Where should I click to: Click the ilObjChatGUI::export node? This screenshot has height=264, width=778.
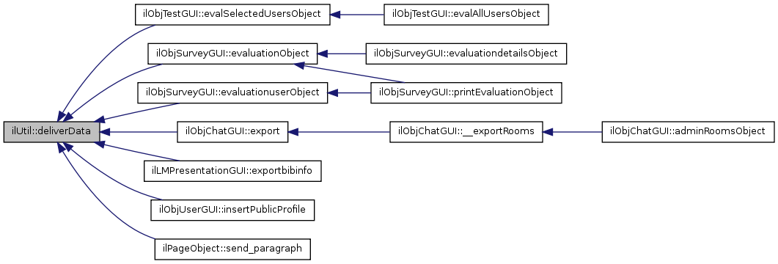tap(232, 132)
